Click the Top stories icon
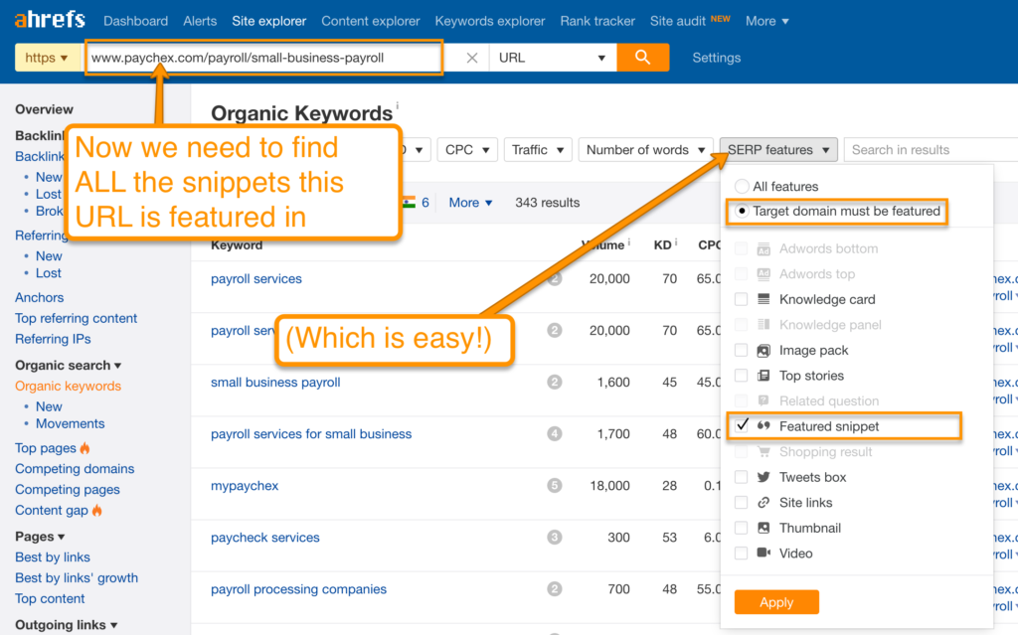The height and width of the screenshot is (635, 1018). [x=763, y=376]
